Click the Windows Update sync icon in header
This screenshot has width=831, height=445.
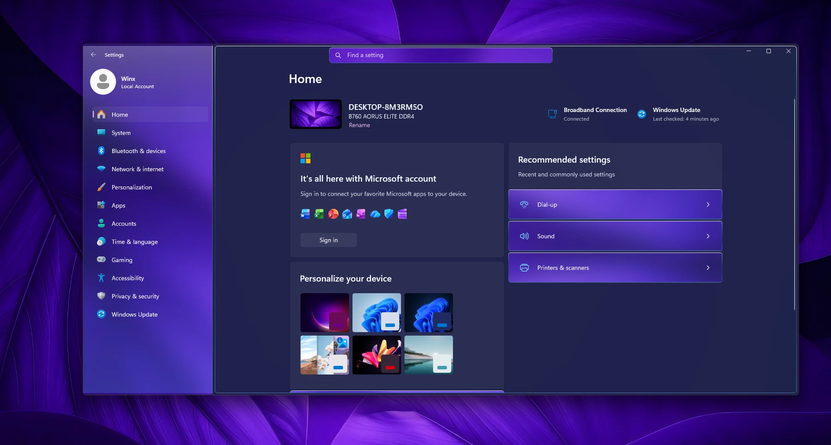coord(642,114)
